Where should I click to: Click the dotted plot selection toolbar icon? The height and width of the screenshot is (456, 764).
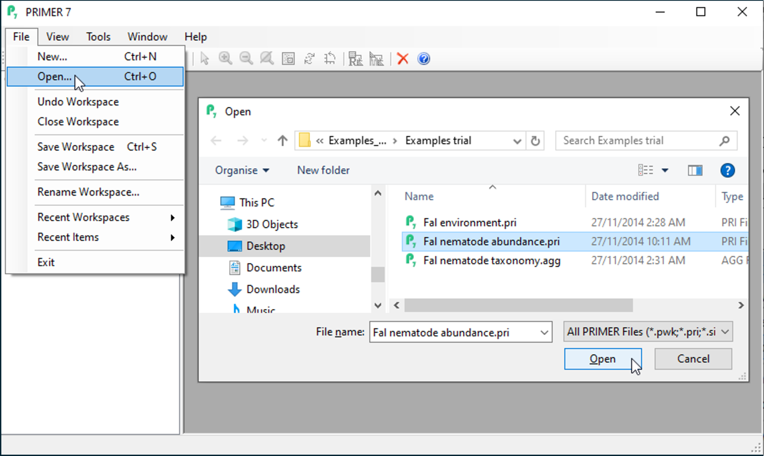[288, 59]
